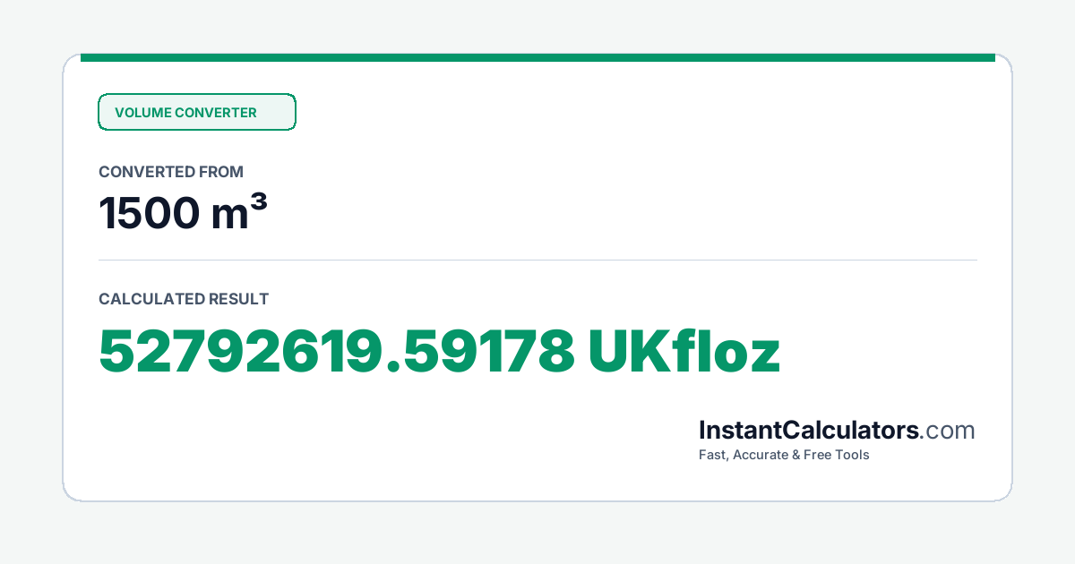Select the 52792619.59178 result number
This screenshot has height=564, width=1075.
pos(337,352)
